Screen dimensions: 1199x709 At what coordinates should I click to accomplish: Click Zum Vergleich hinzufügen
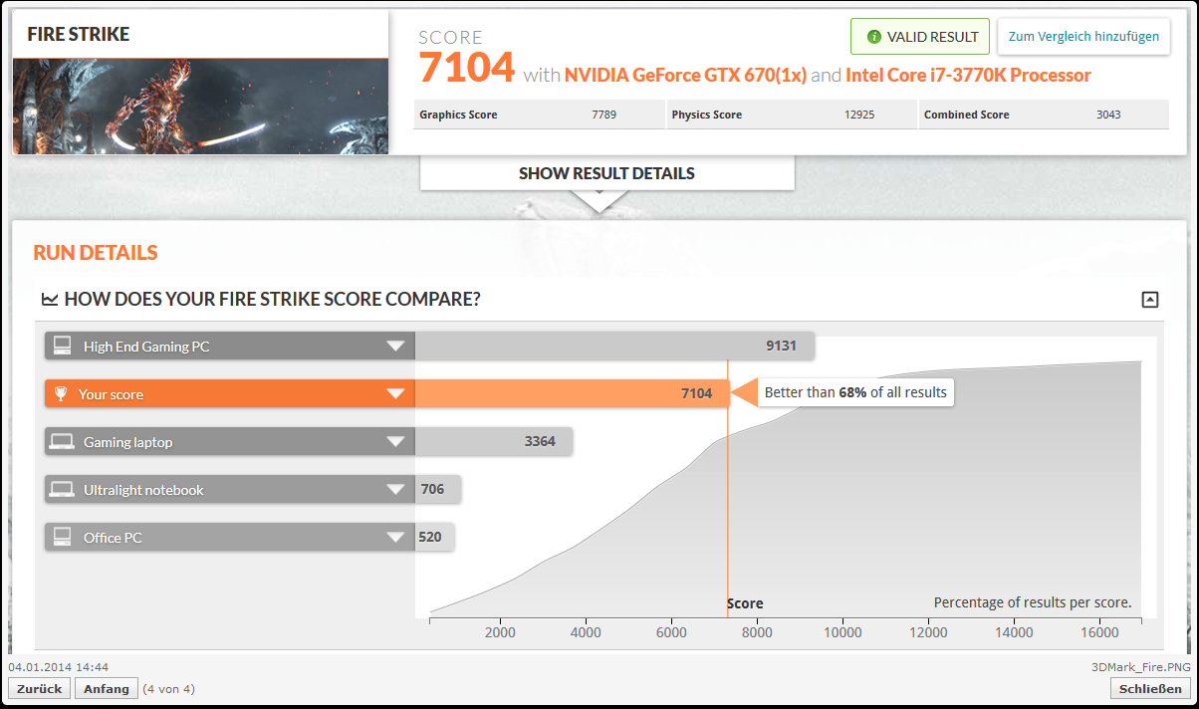click(1083, 37)
